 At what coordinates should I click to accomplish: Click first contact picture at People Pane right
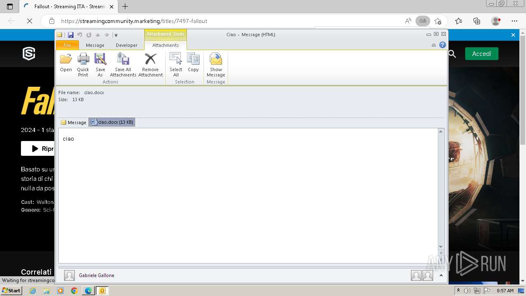(x=416, y=275)
